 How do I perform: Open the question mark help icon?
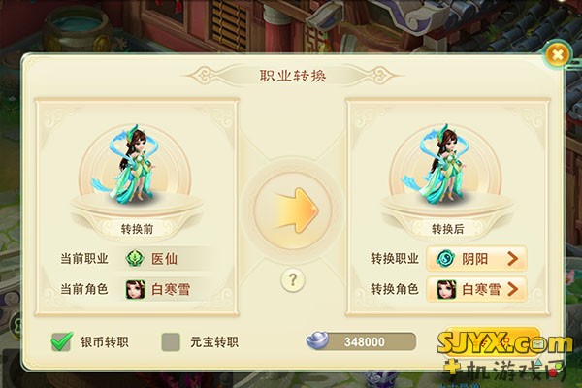tap(293, 280)
